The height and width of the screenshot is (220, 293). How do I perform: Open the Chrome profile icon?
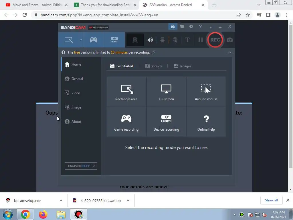pyautogui.click(x=278, y=15)
